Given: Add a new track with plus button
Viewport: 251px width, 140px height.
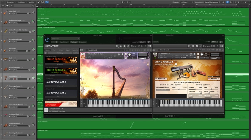Looking at the screenshot, I should [3, 6].
